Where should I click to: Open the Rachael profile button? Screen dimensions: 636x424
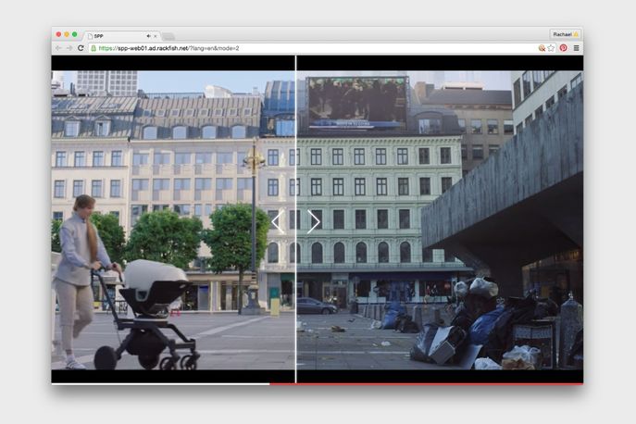[x=564, y=34]
